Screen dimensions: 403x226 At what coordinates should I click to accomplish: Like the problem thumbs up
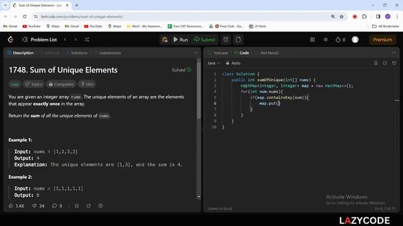(16, 206)
